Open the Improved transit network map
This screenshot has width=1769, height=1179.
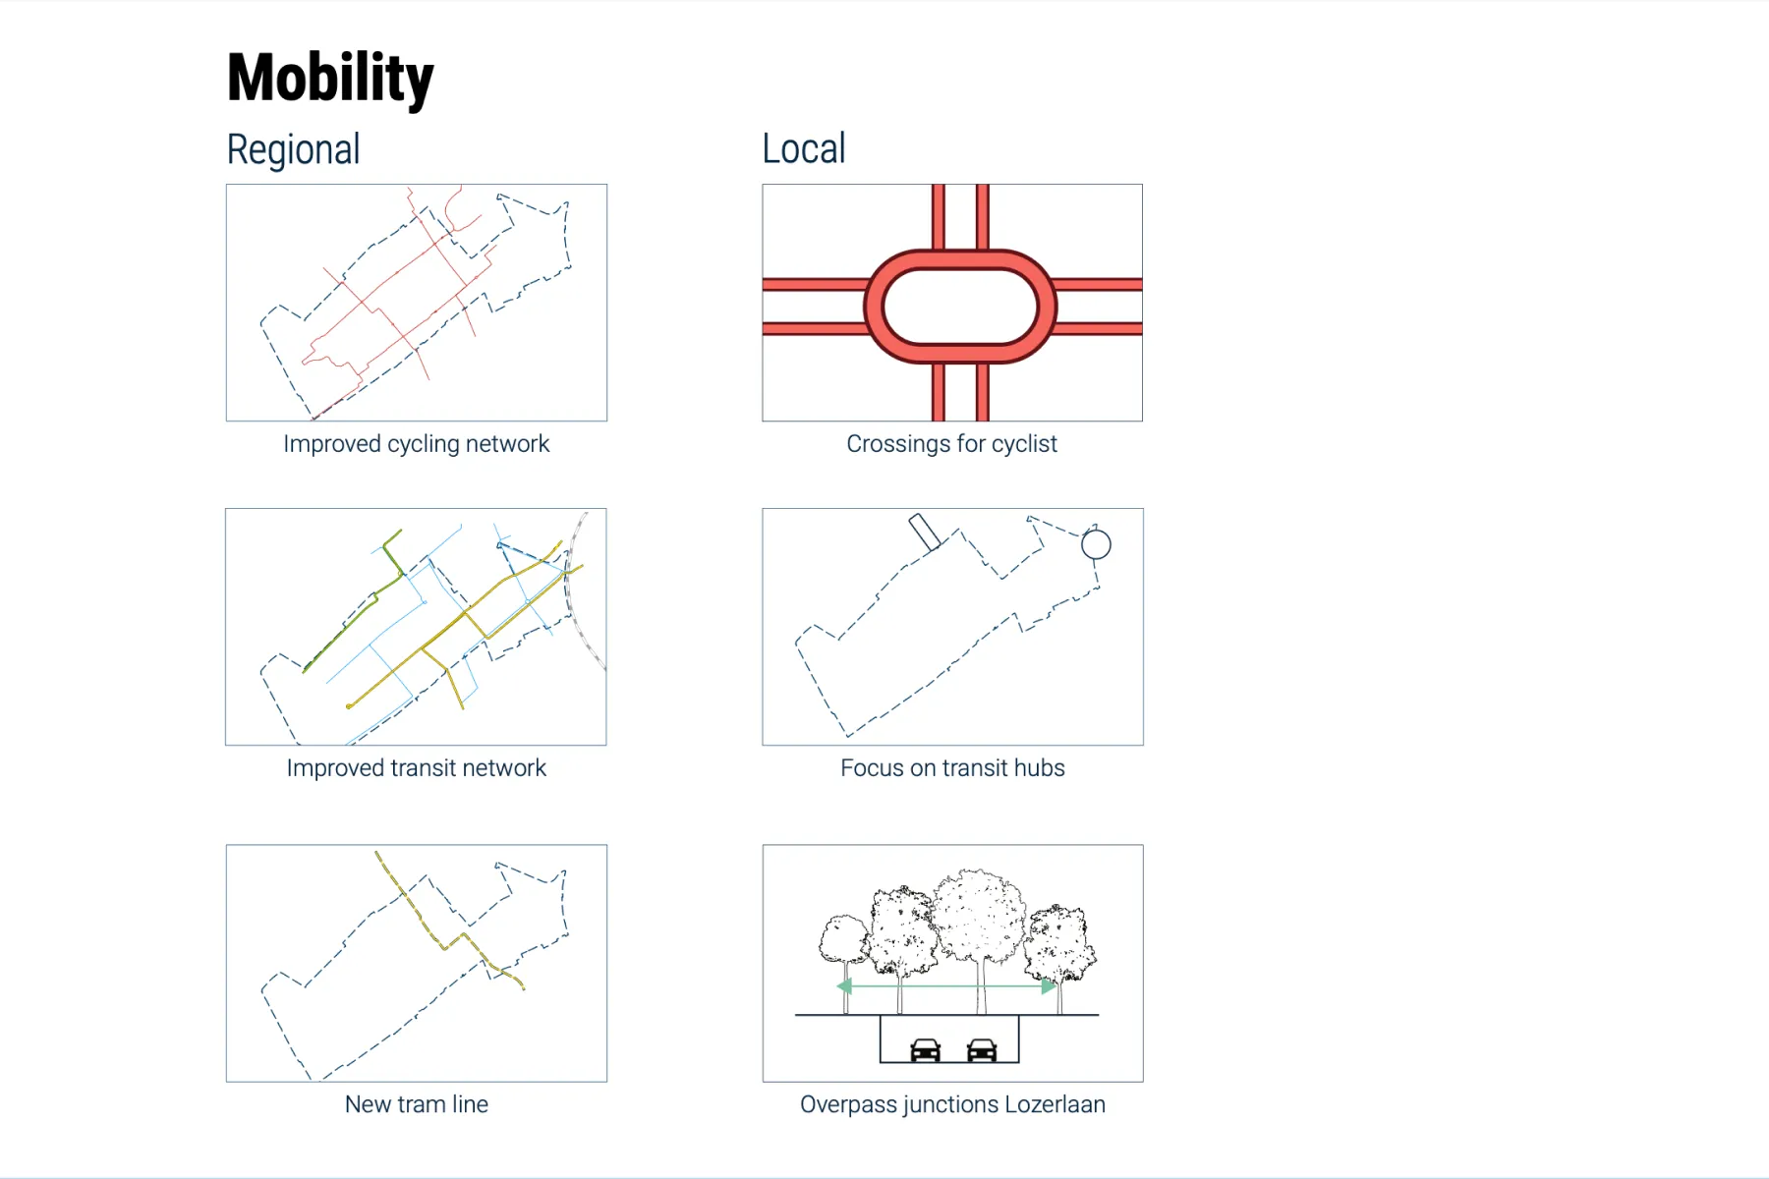pyautogui.click(x=416, y=626)
